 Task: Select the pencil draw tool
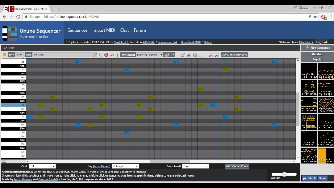[94, 55]
